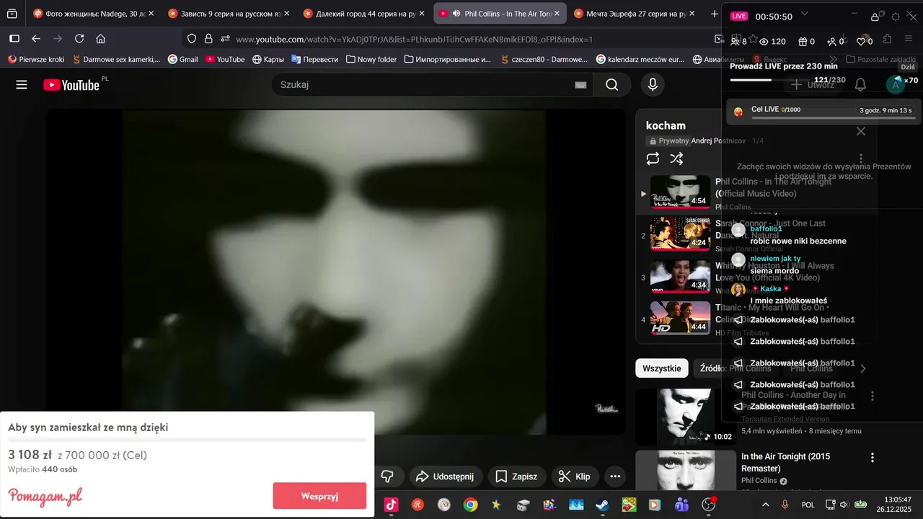
Task: Open the YouTube guide hamburger menu
Action: (x=22, y=85)
